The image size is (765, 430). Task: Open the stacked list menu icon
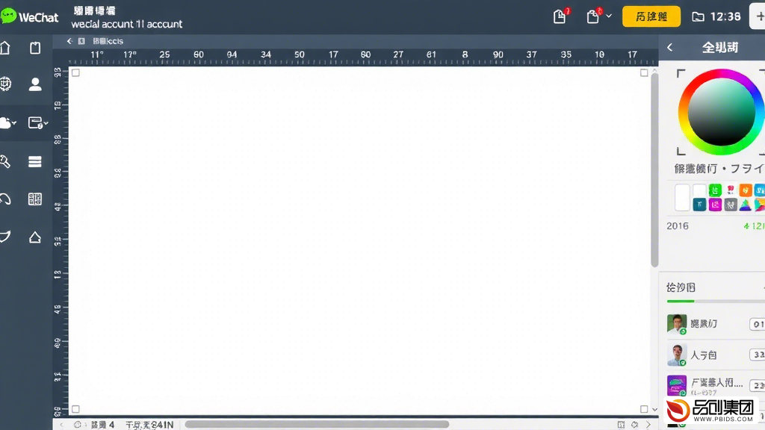34,161
